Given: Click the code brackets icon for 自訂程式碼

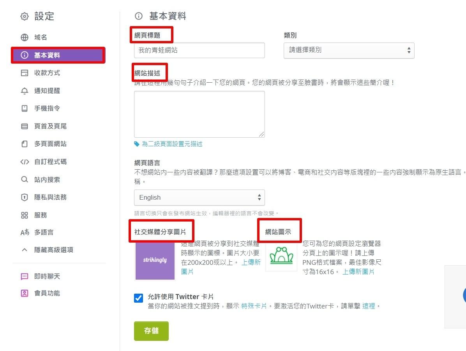Looking at the screenshot, I should coord(25,162).
